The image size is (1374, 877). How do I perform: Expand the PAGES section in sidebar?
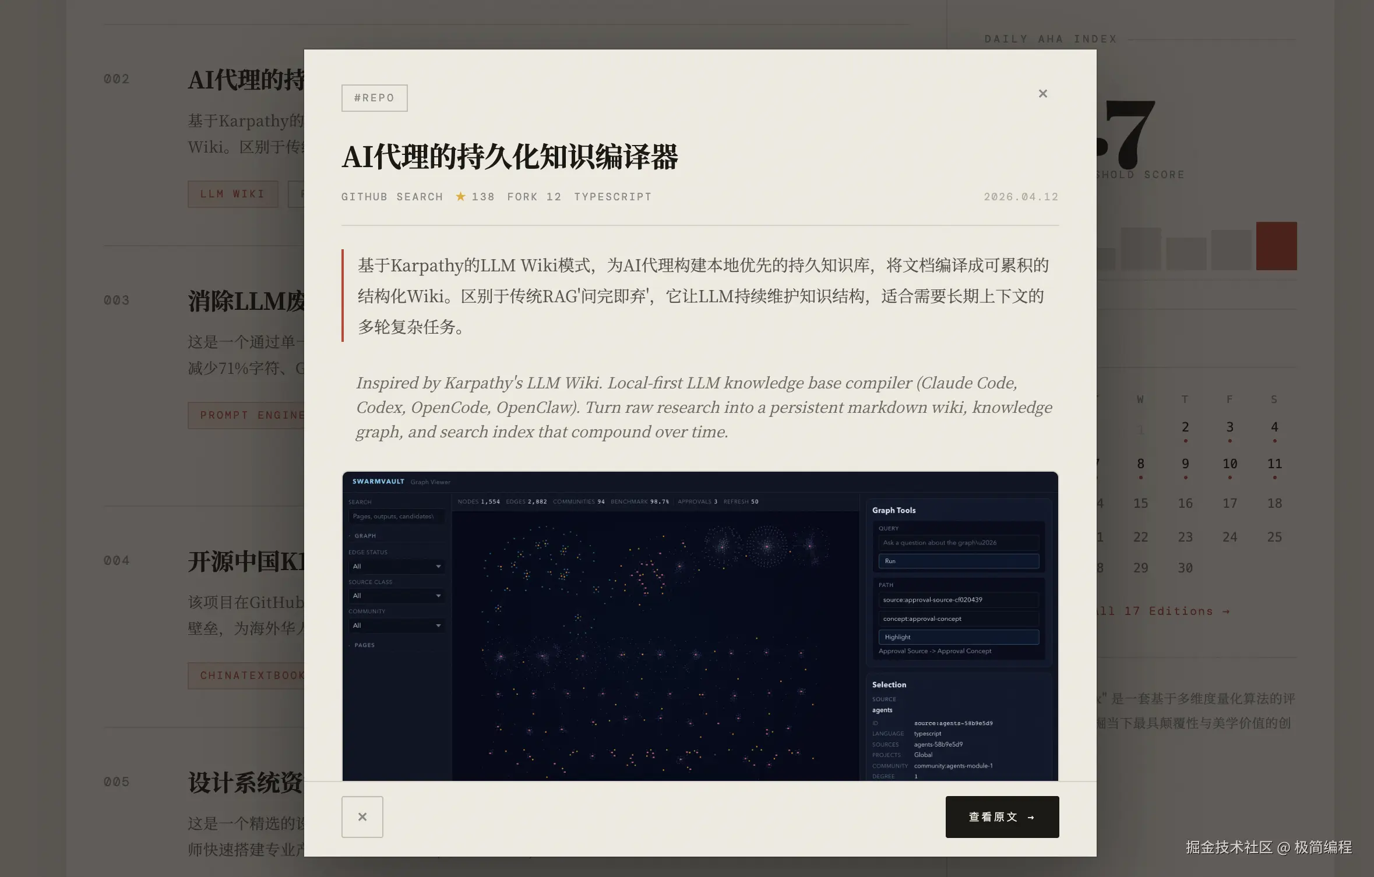pyautogui.click(x=364, y=645)
